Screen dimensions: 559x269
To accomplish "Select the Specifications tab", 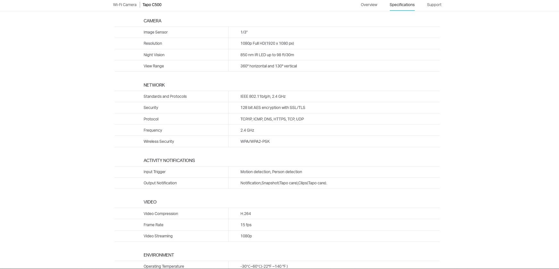I will pos(402,5).
